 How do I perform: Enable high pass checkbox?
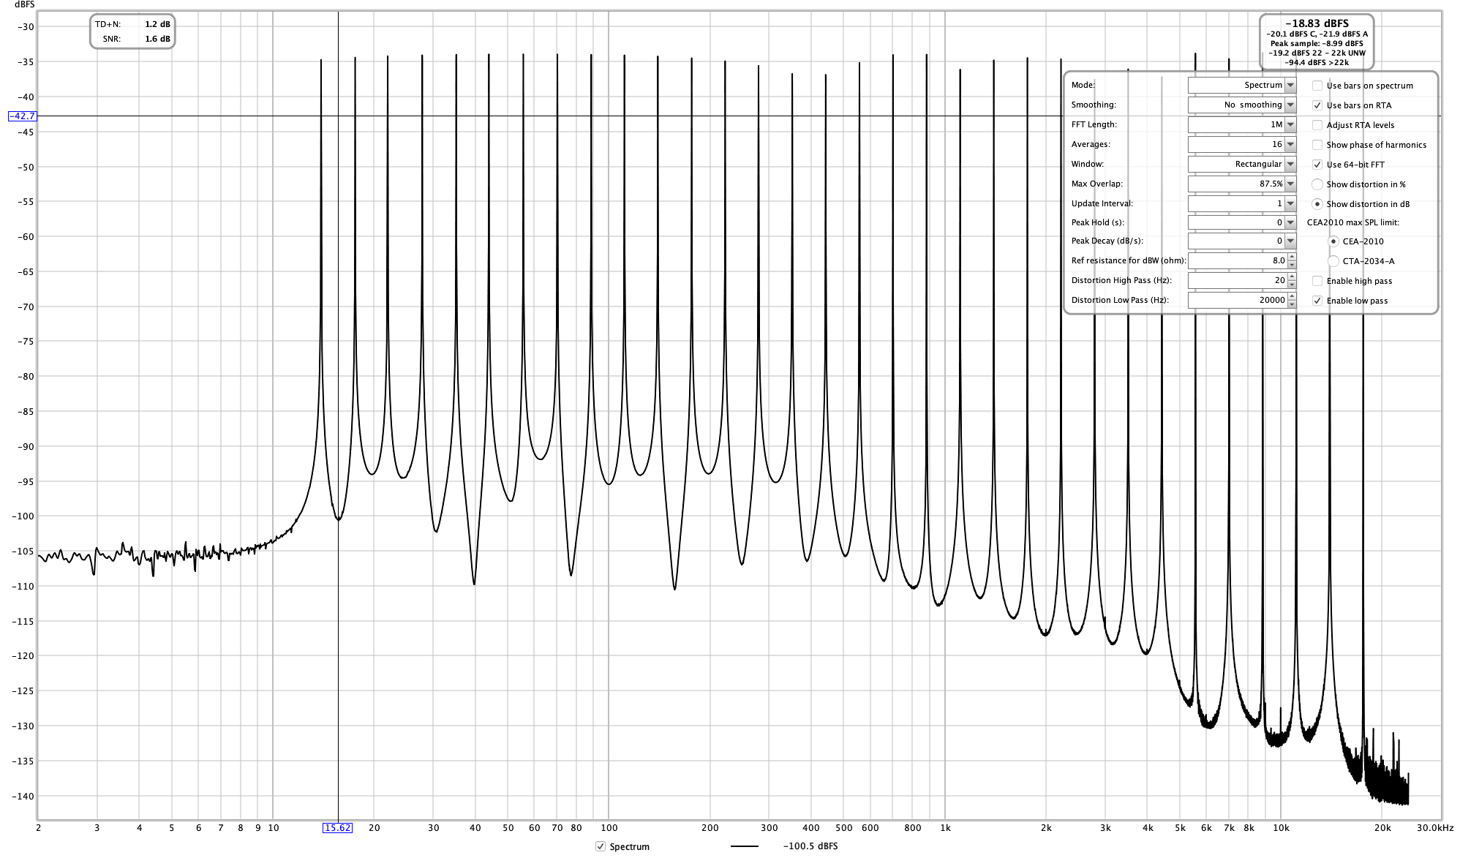coord(1317,281)
